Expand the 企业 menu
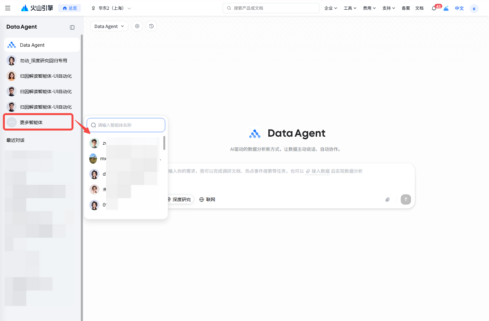 point(331,8)
